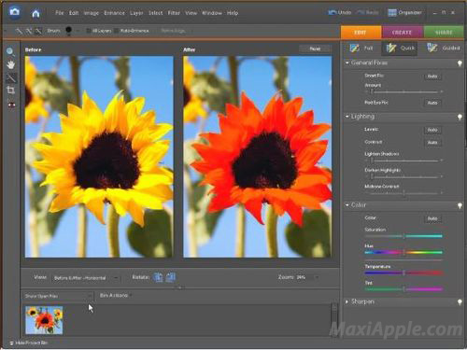
Task: Open the File menu
Action: [x=60, y=13]
